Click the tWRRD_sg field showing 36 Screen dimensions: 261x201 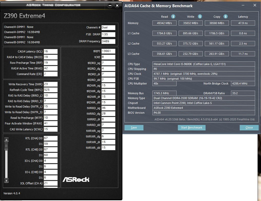[x=108, y=108]
